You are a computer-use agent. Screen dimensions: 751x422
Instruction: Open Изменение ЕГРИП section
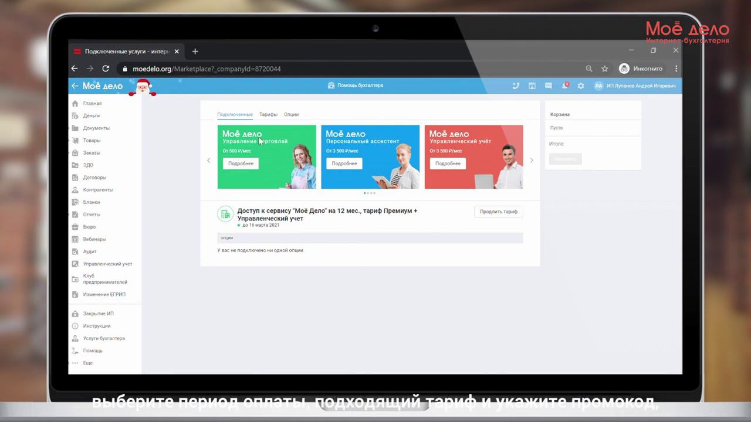[104, 294]
